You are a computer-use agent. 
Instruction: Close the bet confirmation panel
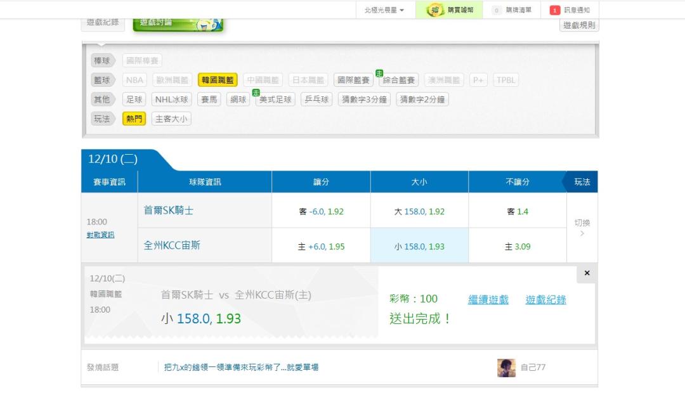587,273
